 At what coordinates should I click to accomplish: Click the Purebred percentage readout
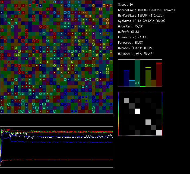coord(130,43)
